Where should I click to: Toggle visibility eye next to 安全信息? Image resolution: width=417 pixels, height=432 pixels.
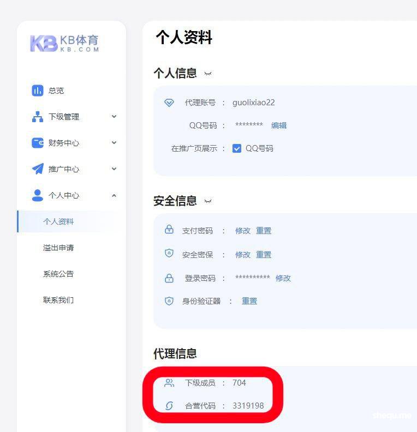click(207, 201)
